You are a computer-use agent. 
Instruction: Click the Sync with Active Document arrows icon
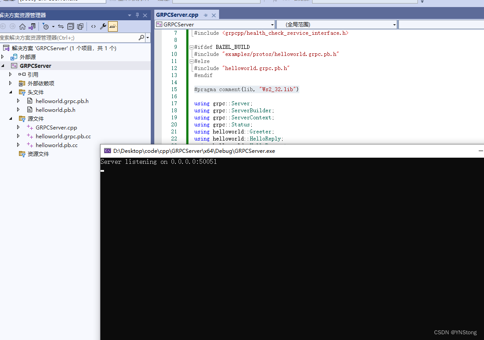click(61, 27)
